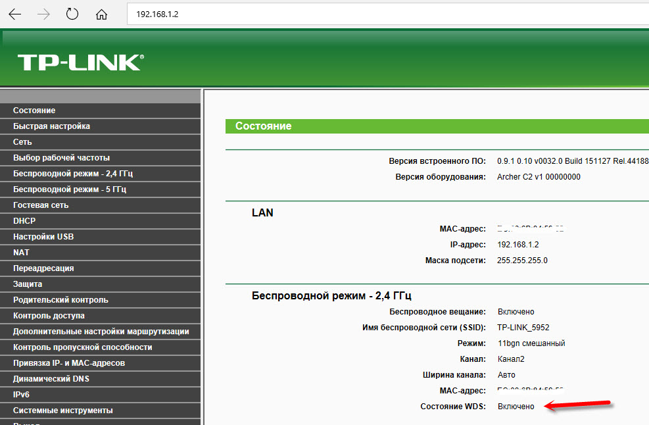
Task: Click the Беспроводное вещание label
Action: [x=437, y=312]
